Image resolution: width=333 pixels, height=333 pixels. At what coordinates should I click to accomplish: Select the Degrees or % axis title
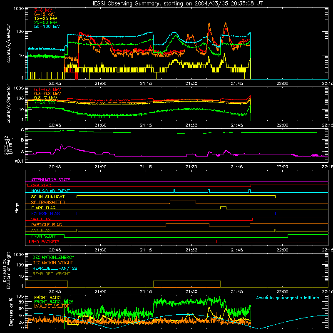11,312
